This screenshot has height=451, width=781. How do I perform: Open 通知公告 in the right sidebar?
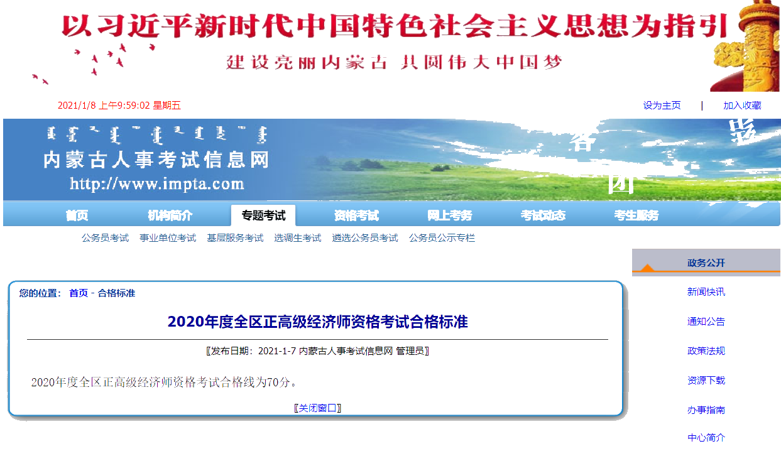pyautogui.click(x=706, y=321)
